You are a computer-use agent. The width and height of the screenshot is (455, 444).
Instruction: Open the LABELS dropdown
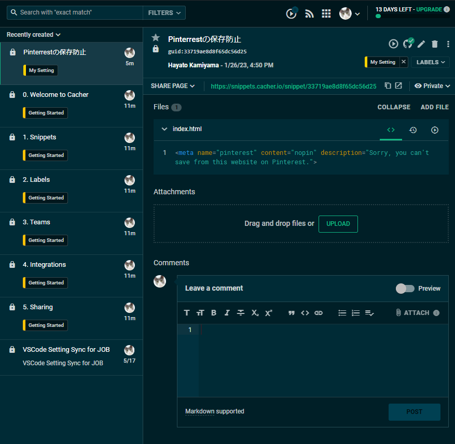[x=430, y=62]
